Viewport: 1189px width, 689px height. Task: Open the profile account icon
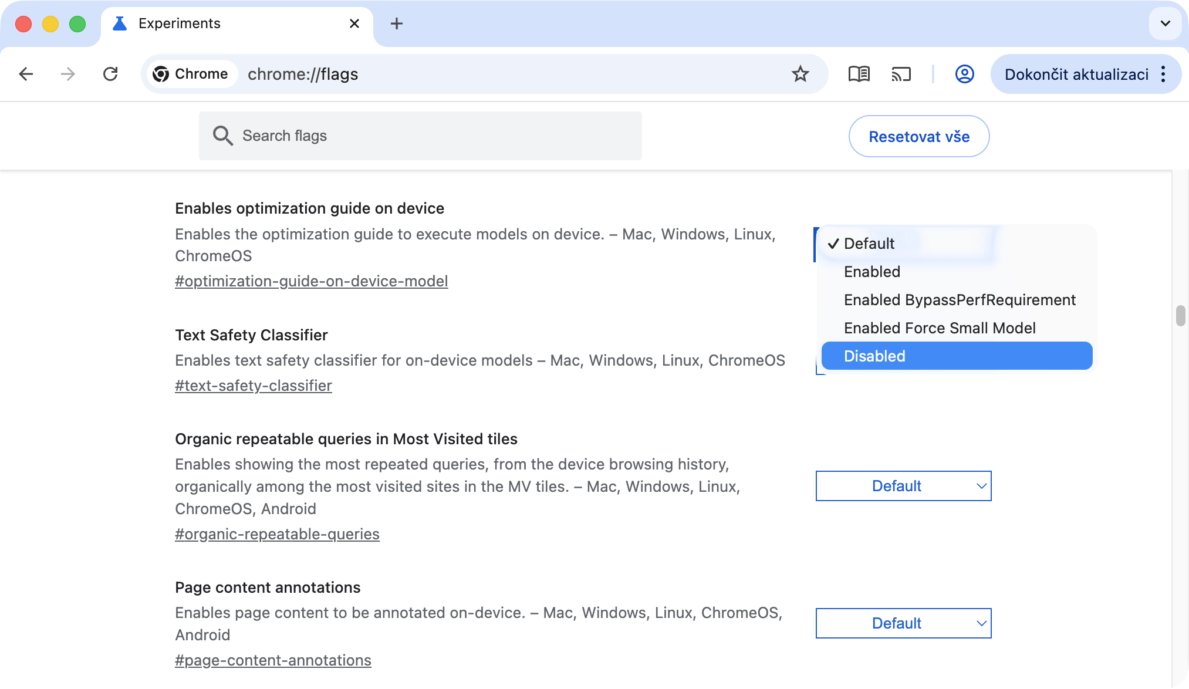(x=965, y=74)
